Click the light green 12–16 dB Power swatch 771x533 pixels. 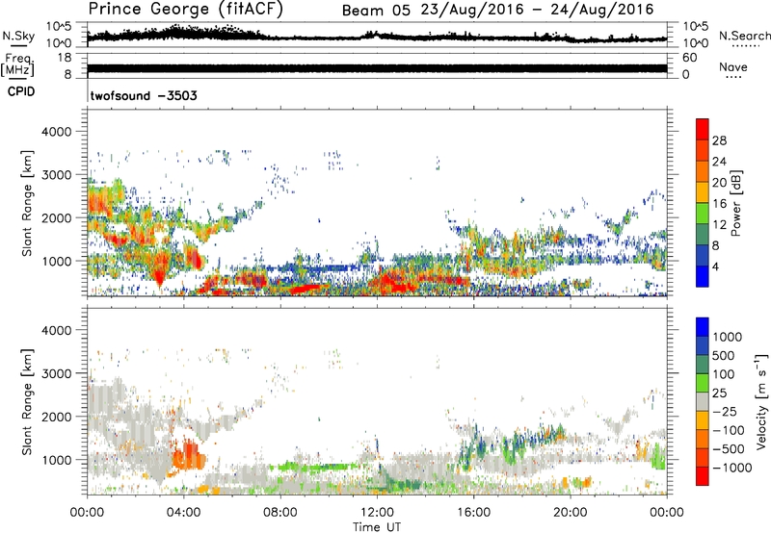[x=703, y=213]
